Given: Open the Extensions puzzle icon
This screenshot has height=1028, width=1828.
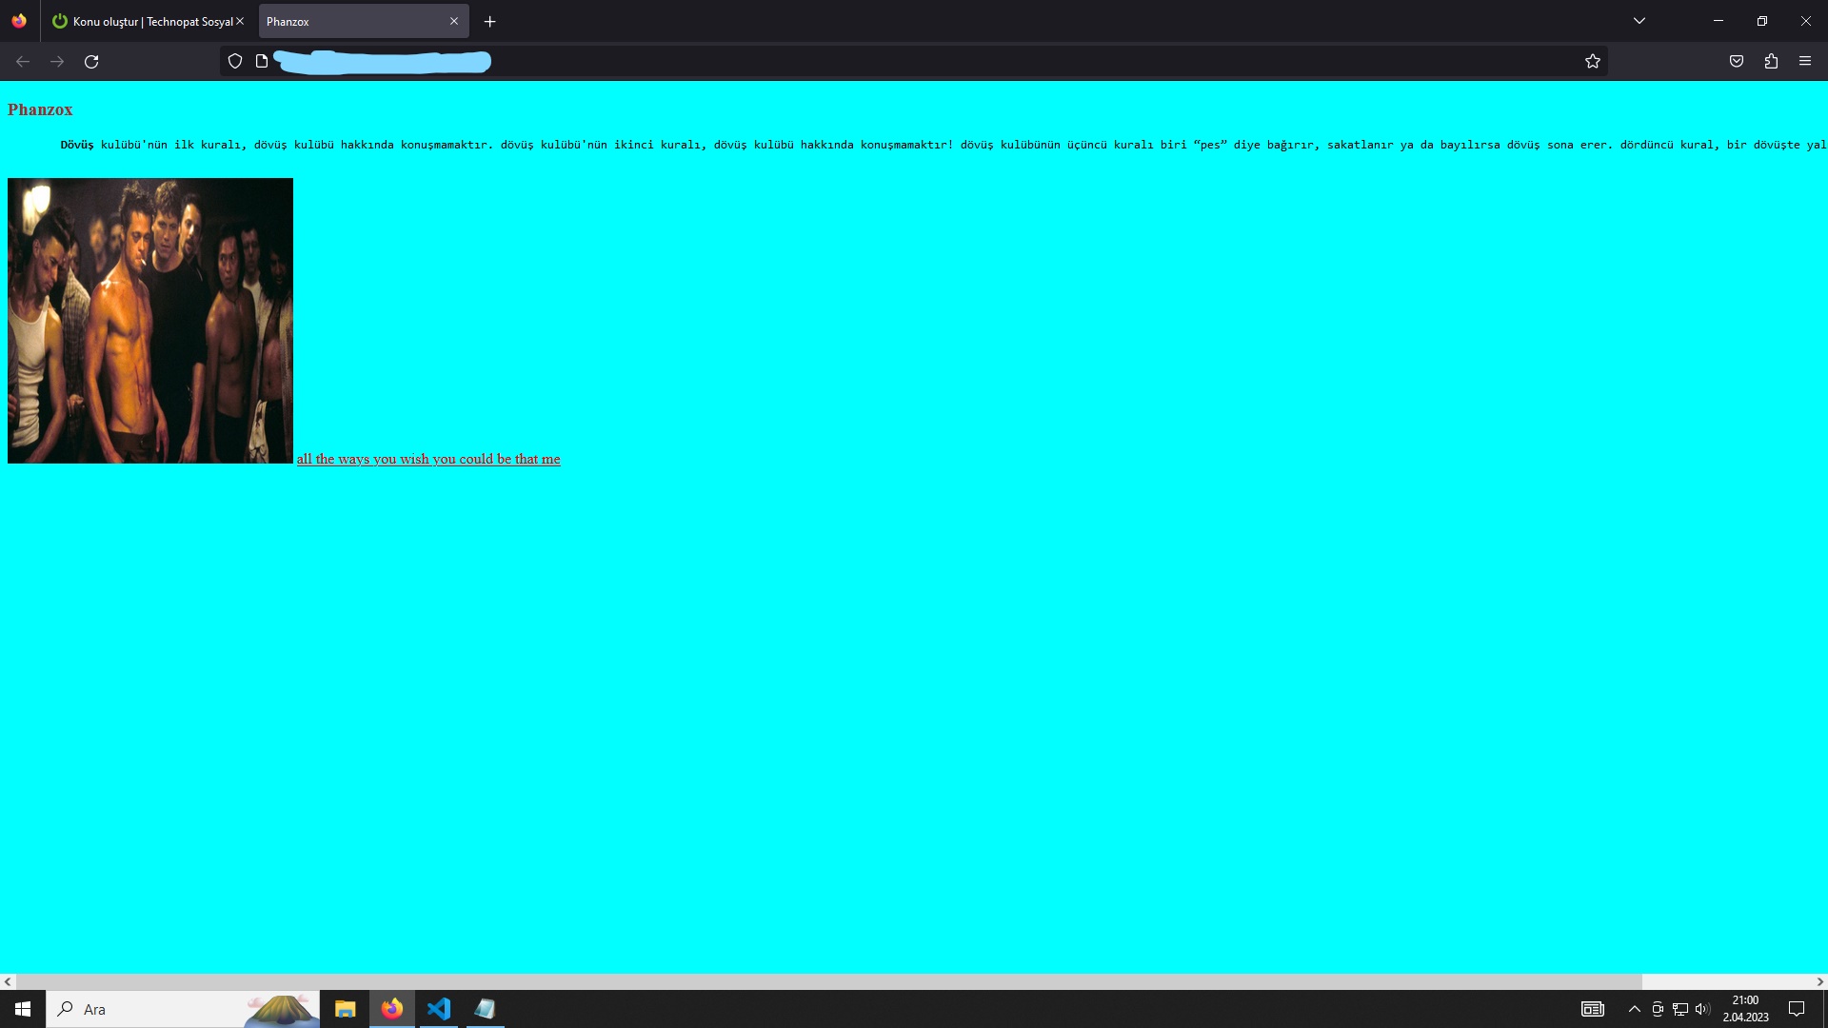Looking at the screenshot, I should (x=1771, y=62).
